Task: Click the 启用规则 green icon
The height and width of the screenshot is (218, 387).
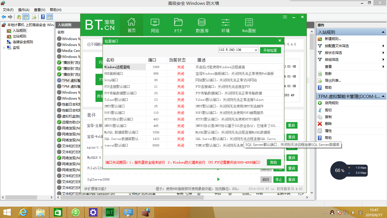Action: (x=320, y=103)
